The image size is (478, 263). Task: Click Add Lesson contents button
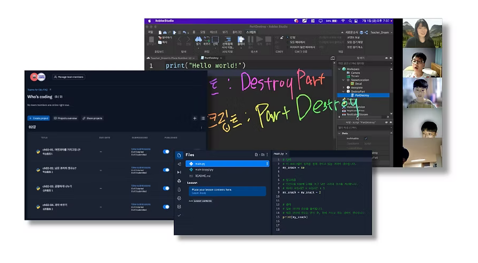pos(200,201)
